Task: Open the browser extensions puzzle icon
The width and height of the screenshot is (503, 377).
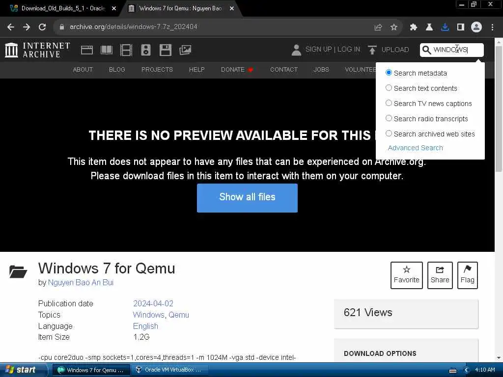Action: 413,27
